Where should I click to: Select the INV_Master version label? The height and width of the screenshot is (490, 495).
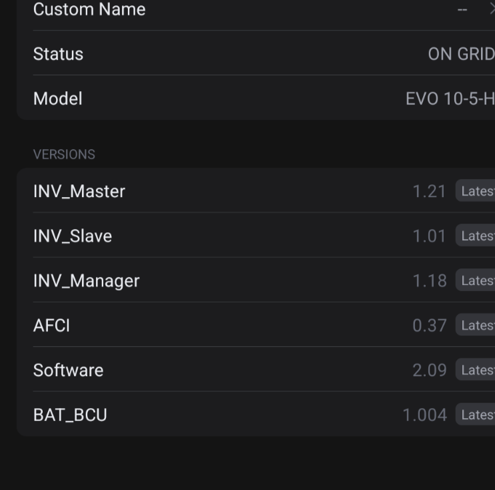coord(79,192)
